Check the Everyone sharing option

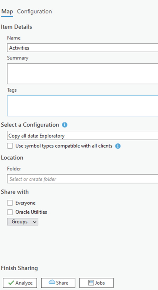click(x=10, y=203)
